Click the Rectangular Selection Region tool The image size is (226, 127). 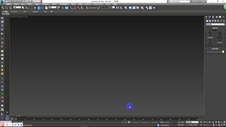tap(31, 8)
